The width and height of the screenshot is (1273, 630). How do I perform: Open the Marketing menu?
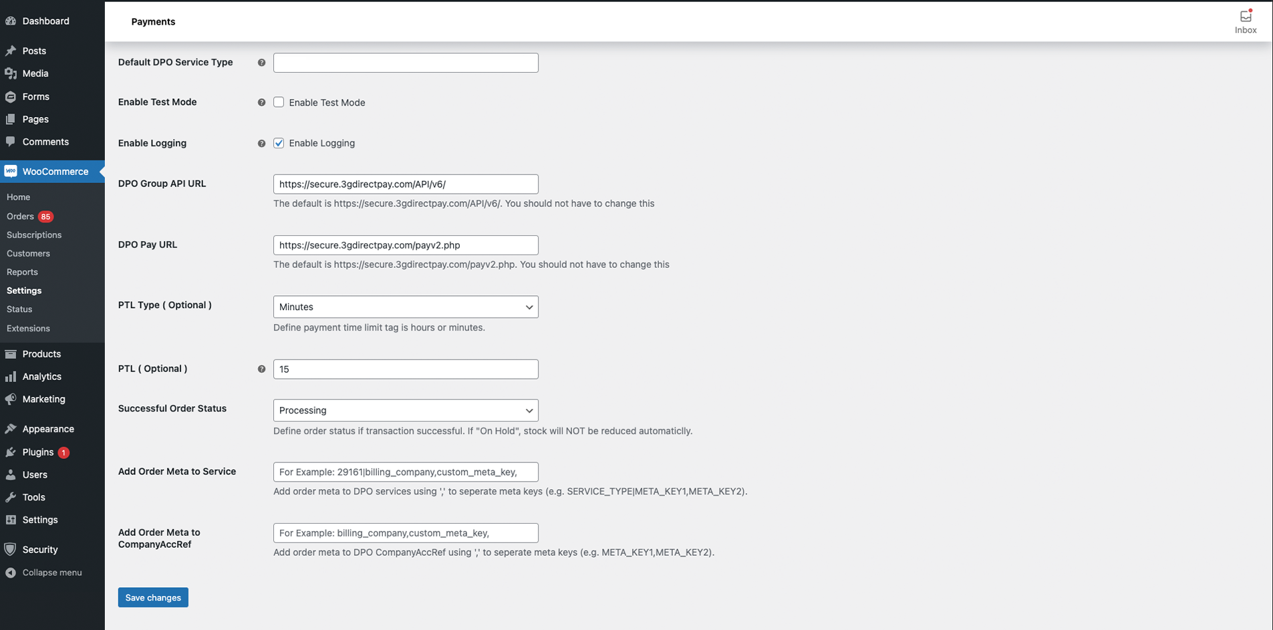click(x=52, y=400)
